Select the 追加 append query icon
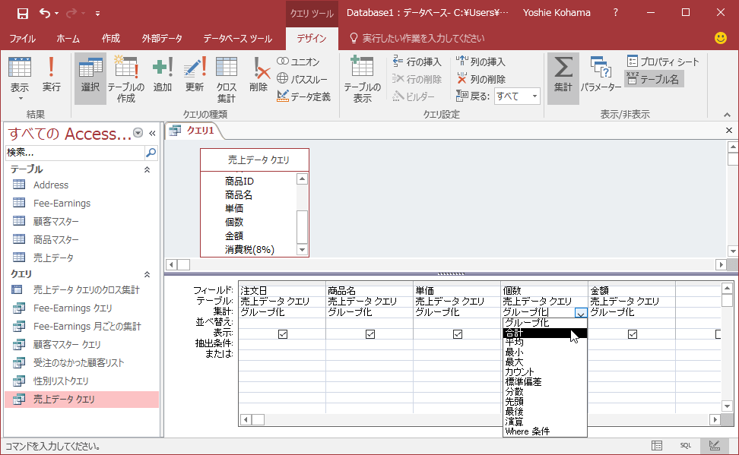Screen dimensions: 739x455 coord(163,74)
